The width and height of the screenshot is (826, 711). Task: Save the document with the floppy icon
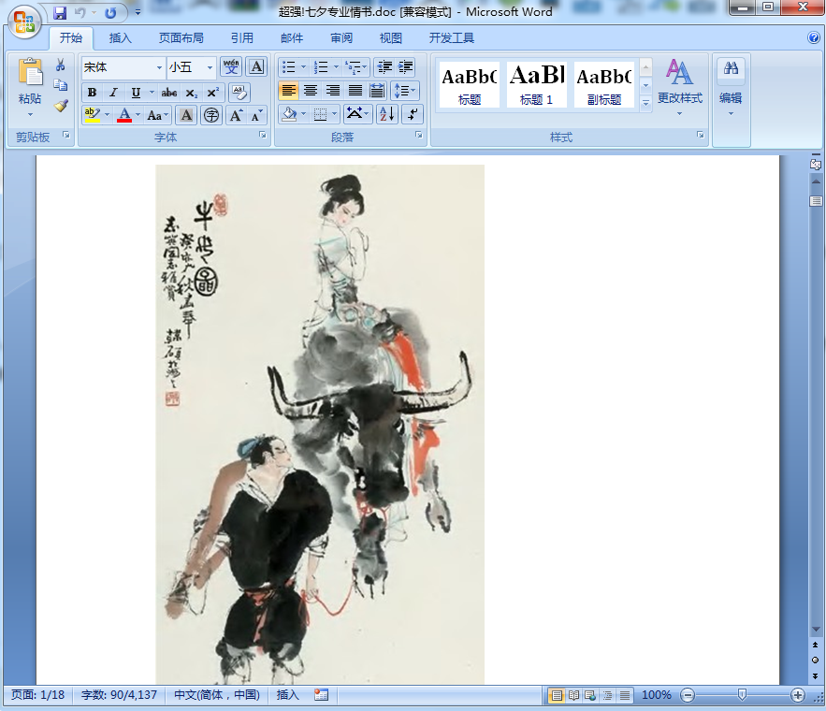(x=60, y=13)
